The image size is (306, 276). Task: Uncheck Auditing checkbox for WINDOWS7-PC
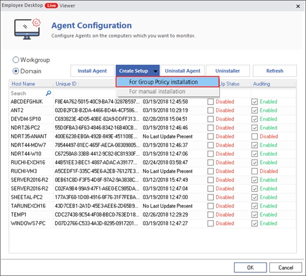click(x=255, y=224)
